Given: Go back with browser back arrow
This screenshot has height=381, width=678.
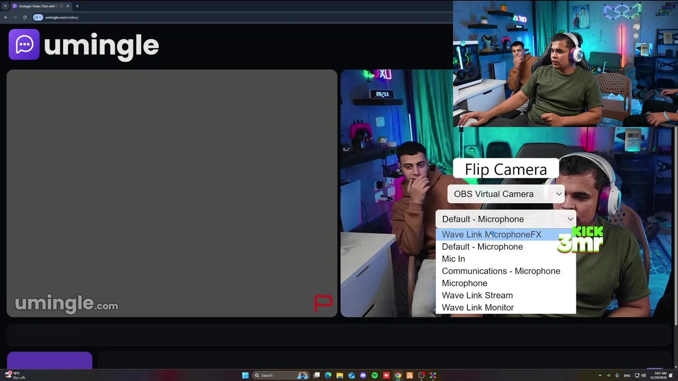Looking at the screenshot, I should coord(5,17).
